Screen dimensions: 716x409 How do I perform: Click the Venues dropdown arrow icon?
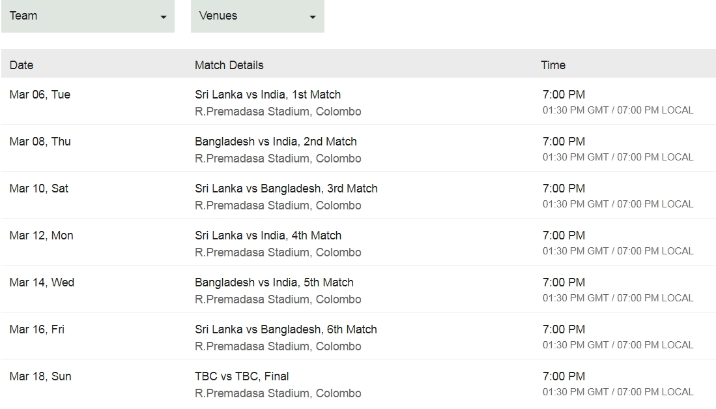(x=313, y=18)
